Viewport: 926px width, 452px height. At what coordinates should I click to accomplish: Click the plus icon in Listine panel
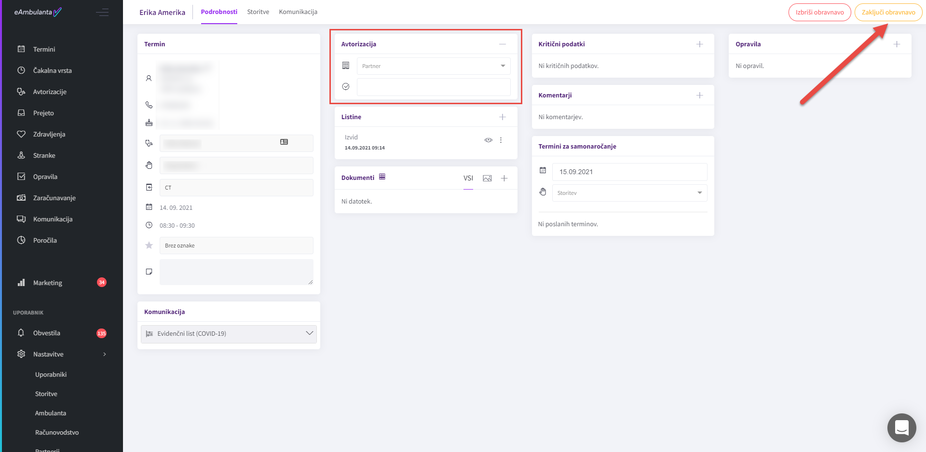coord(502,117)
